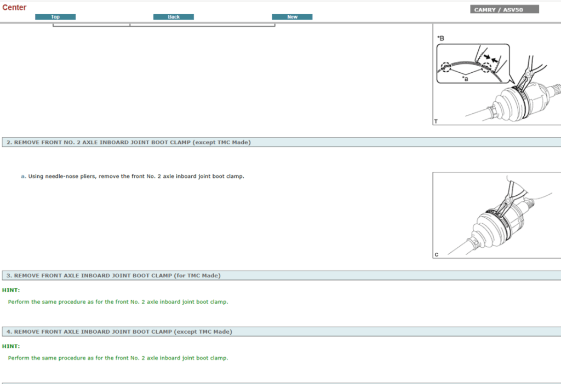Select section 2 Remove Front No. 2 header

129,142
